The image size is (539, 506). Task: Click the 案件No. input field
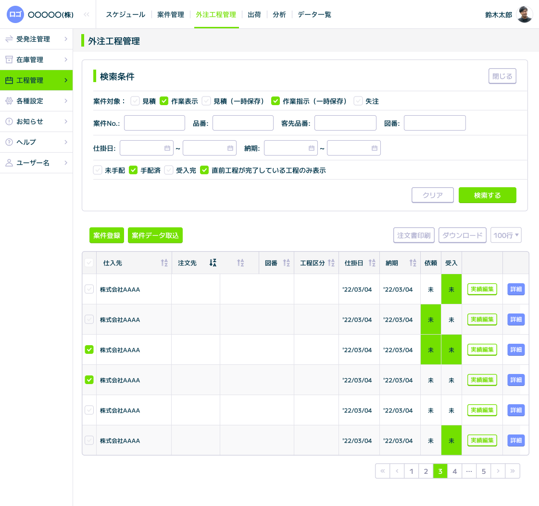coord(154,123)
